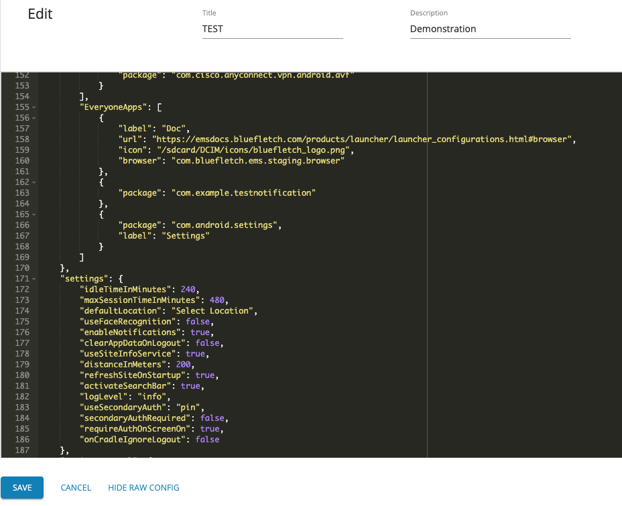Viewport: 622px width, 506px height.
Task: Click useFaceRecognition false value
Action: point(198,321)
